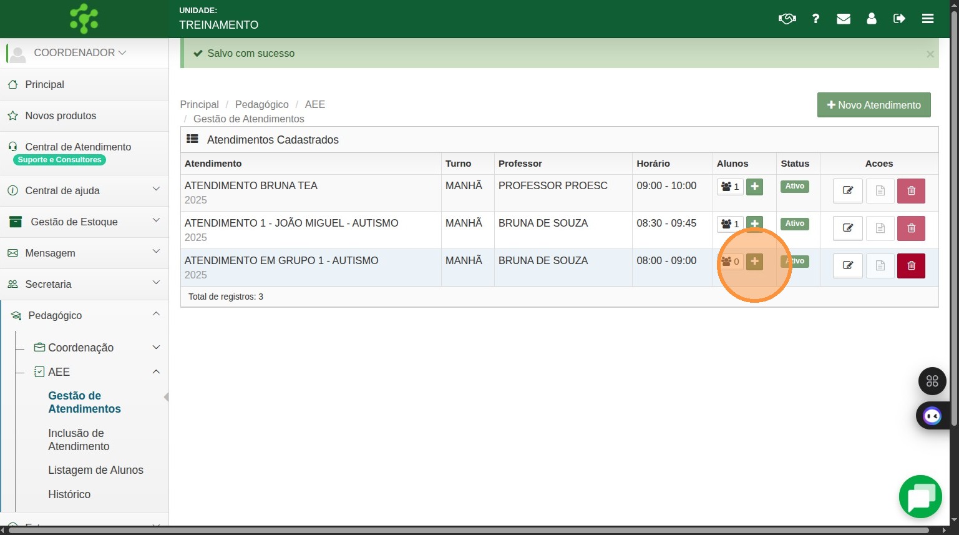Click the user profile icon in header
Screen dimensions: 959x535
(x=872, y=19)
